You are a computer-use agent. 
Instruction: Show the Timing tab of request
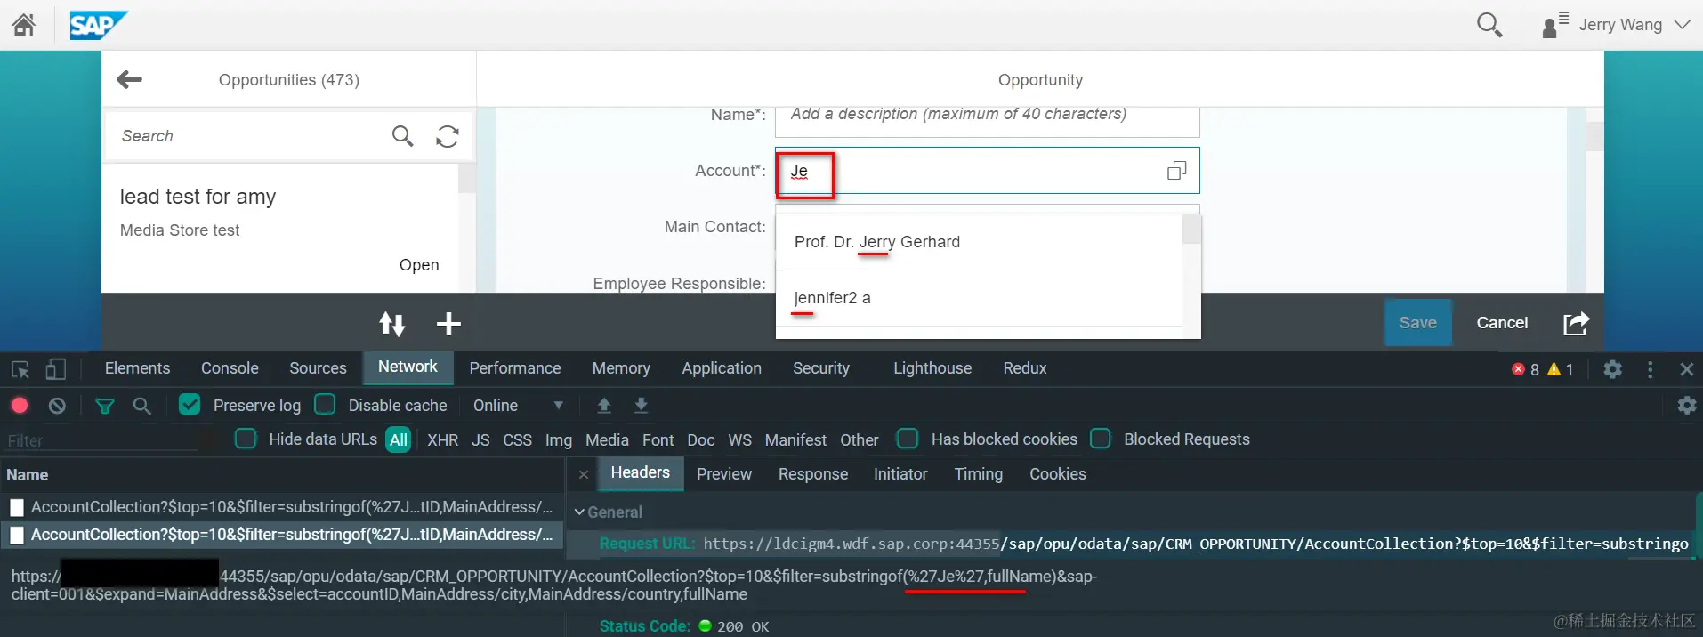(978, 474)
